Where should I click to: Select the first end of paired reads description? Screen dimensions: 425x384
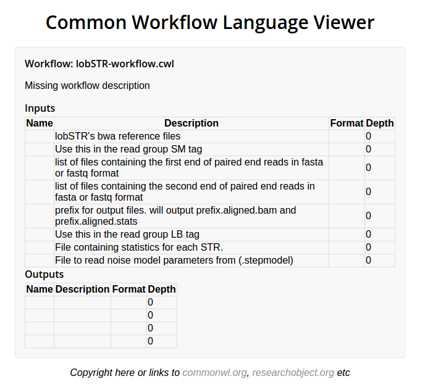point(191,168)
